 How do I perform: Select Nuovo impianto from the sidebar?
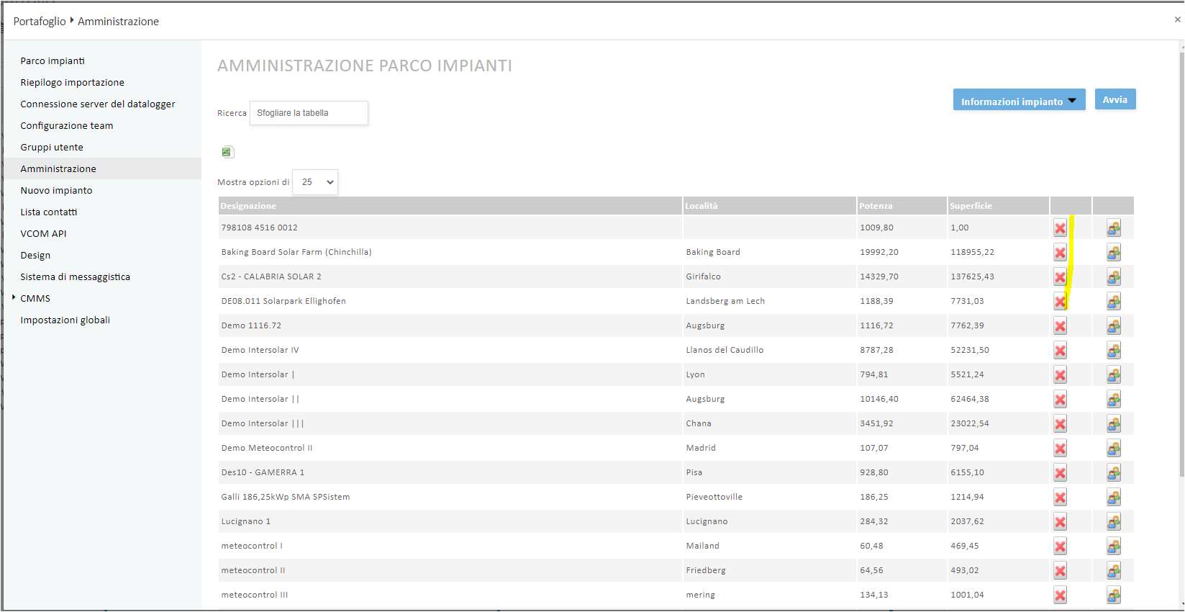coord(56,191)
